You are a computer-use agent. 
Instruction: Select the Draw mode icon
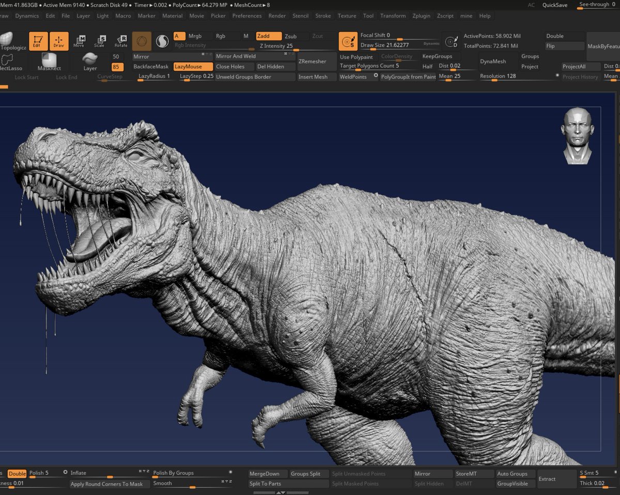(x=59, y=41)
